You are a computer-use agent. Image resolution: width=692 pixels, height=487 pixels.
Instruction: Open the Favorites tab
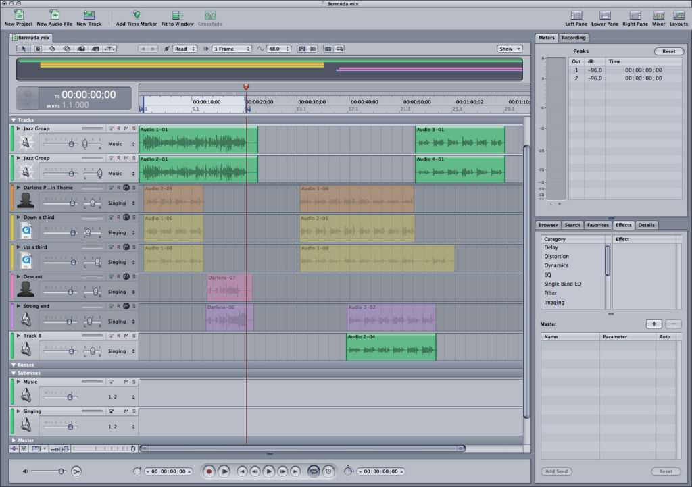(597, 225)
